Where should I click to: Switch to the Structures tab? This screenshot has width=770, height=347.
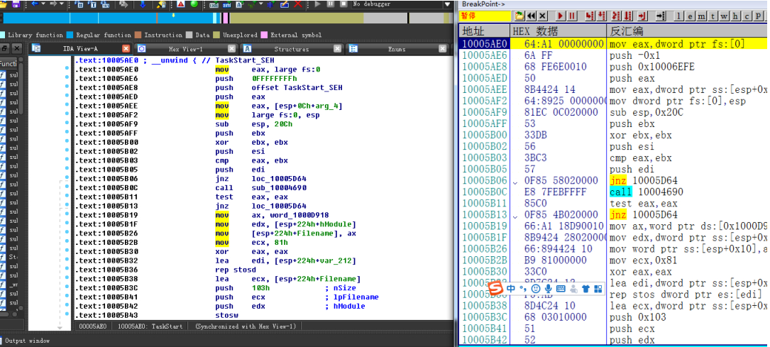pos(291,49)
